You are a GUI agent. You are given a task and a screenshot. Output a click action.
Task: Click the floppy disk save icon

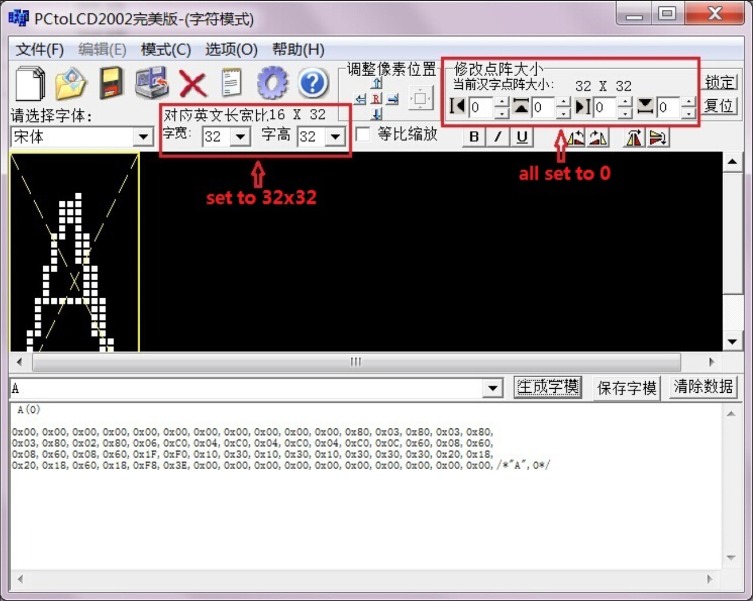coord(111,84)
